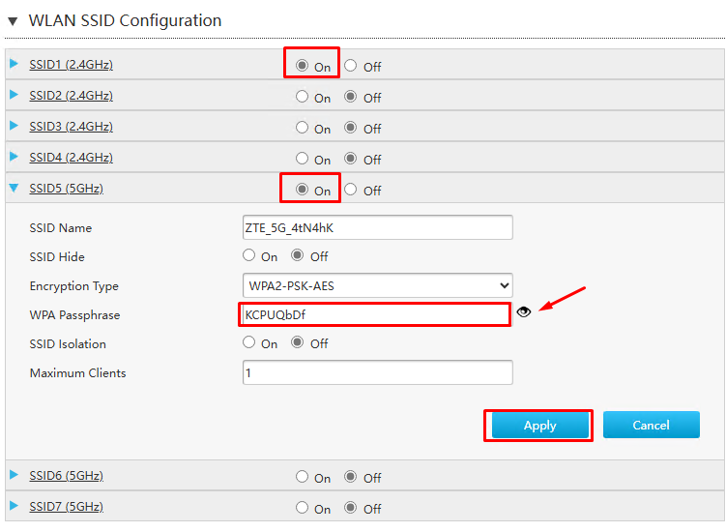Enable SSID2 (2.4GHz) with On radio

tap(302, 97)
